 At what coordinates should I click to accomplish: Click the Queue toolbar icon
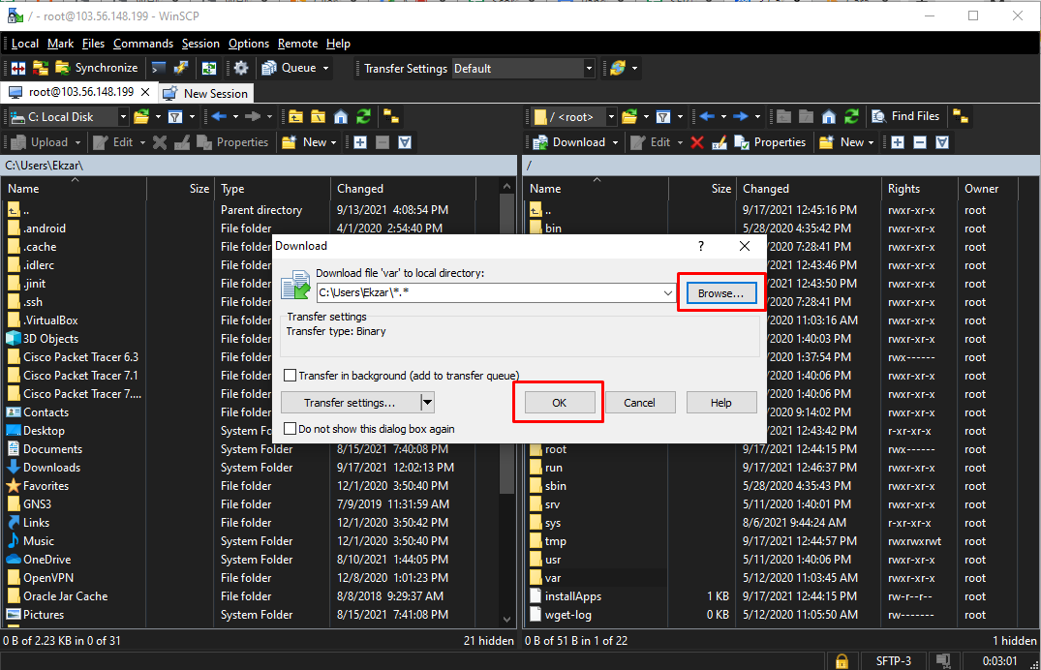(x=269, y=68)
